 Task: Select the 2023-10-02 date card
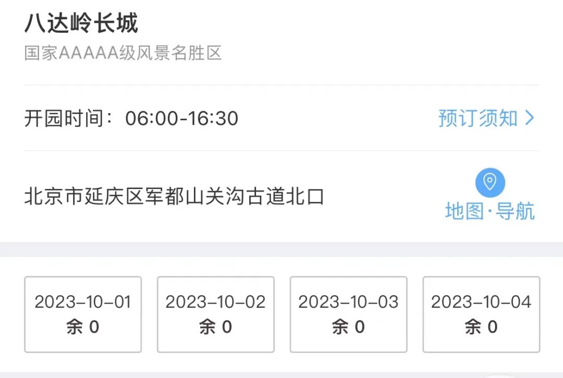pyautogui.click(x=215, y=314)
